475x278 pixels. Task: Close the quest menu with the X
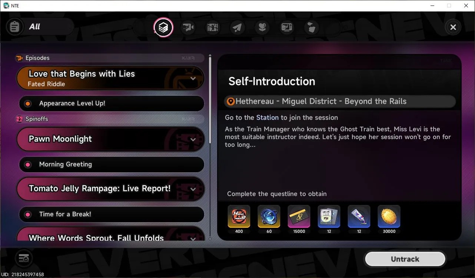453,27
